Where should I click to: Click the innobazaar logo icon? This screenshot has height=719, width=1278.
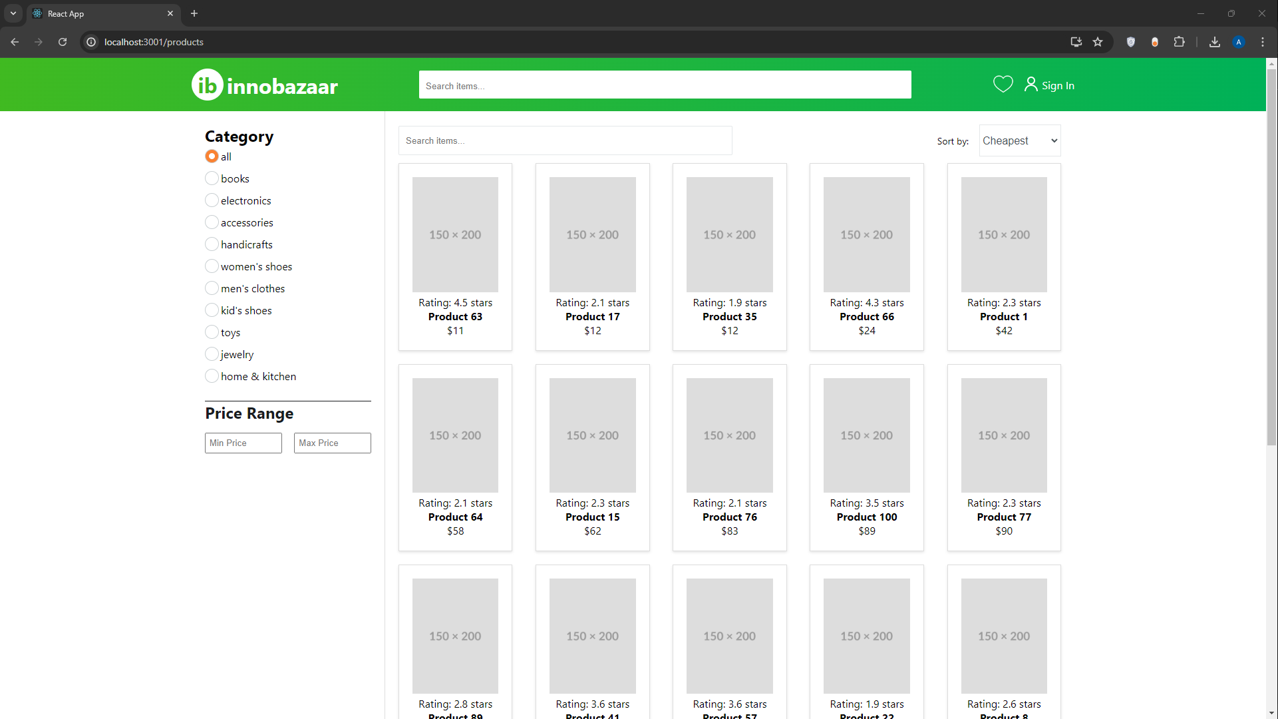[x=207, y=85]
